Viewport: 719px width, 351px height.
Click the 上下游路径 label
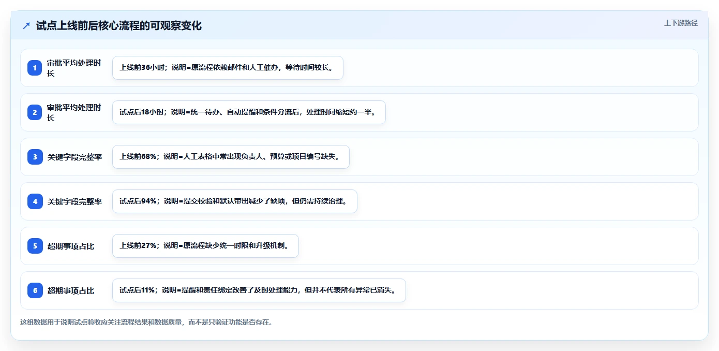coord(681,23)
